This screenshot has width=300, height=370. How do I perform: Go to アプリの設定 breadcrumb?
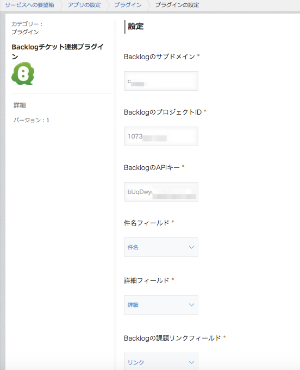point(84,5)
